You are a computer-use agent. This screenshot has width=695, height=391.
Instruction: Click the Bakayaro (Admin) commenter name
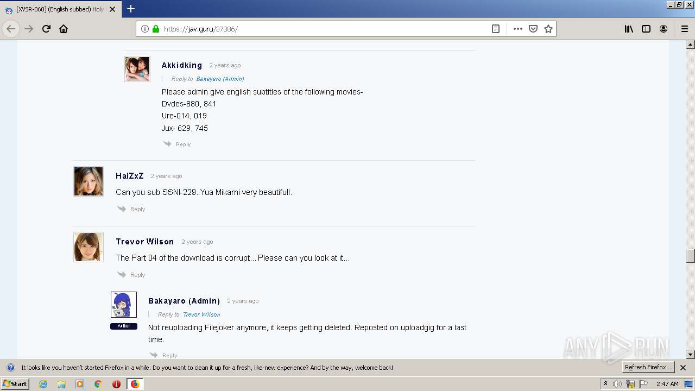point(184,301)
